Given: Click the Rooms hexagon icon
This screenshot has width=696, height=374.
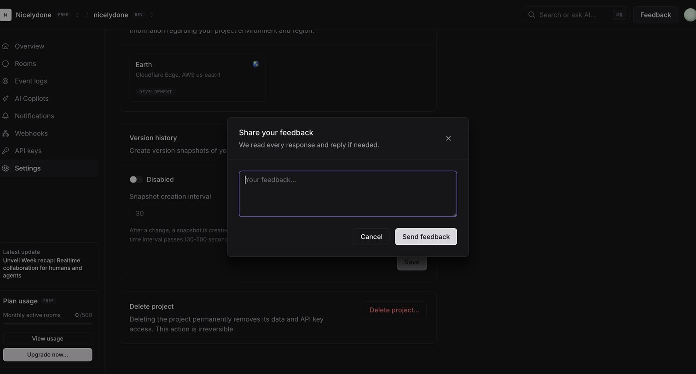Looking at the screenshot, I should [x=6, y=63].
